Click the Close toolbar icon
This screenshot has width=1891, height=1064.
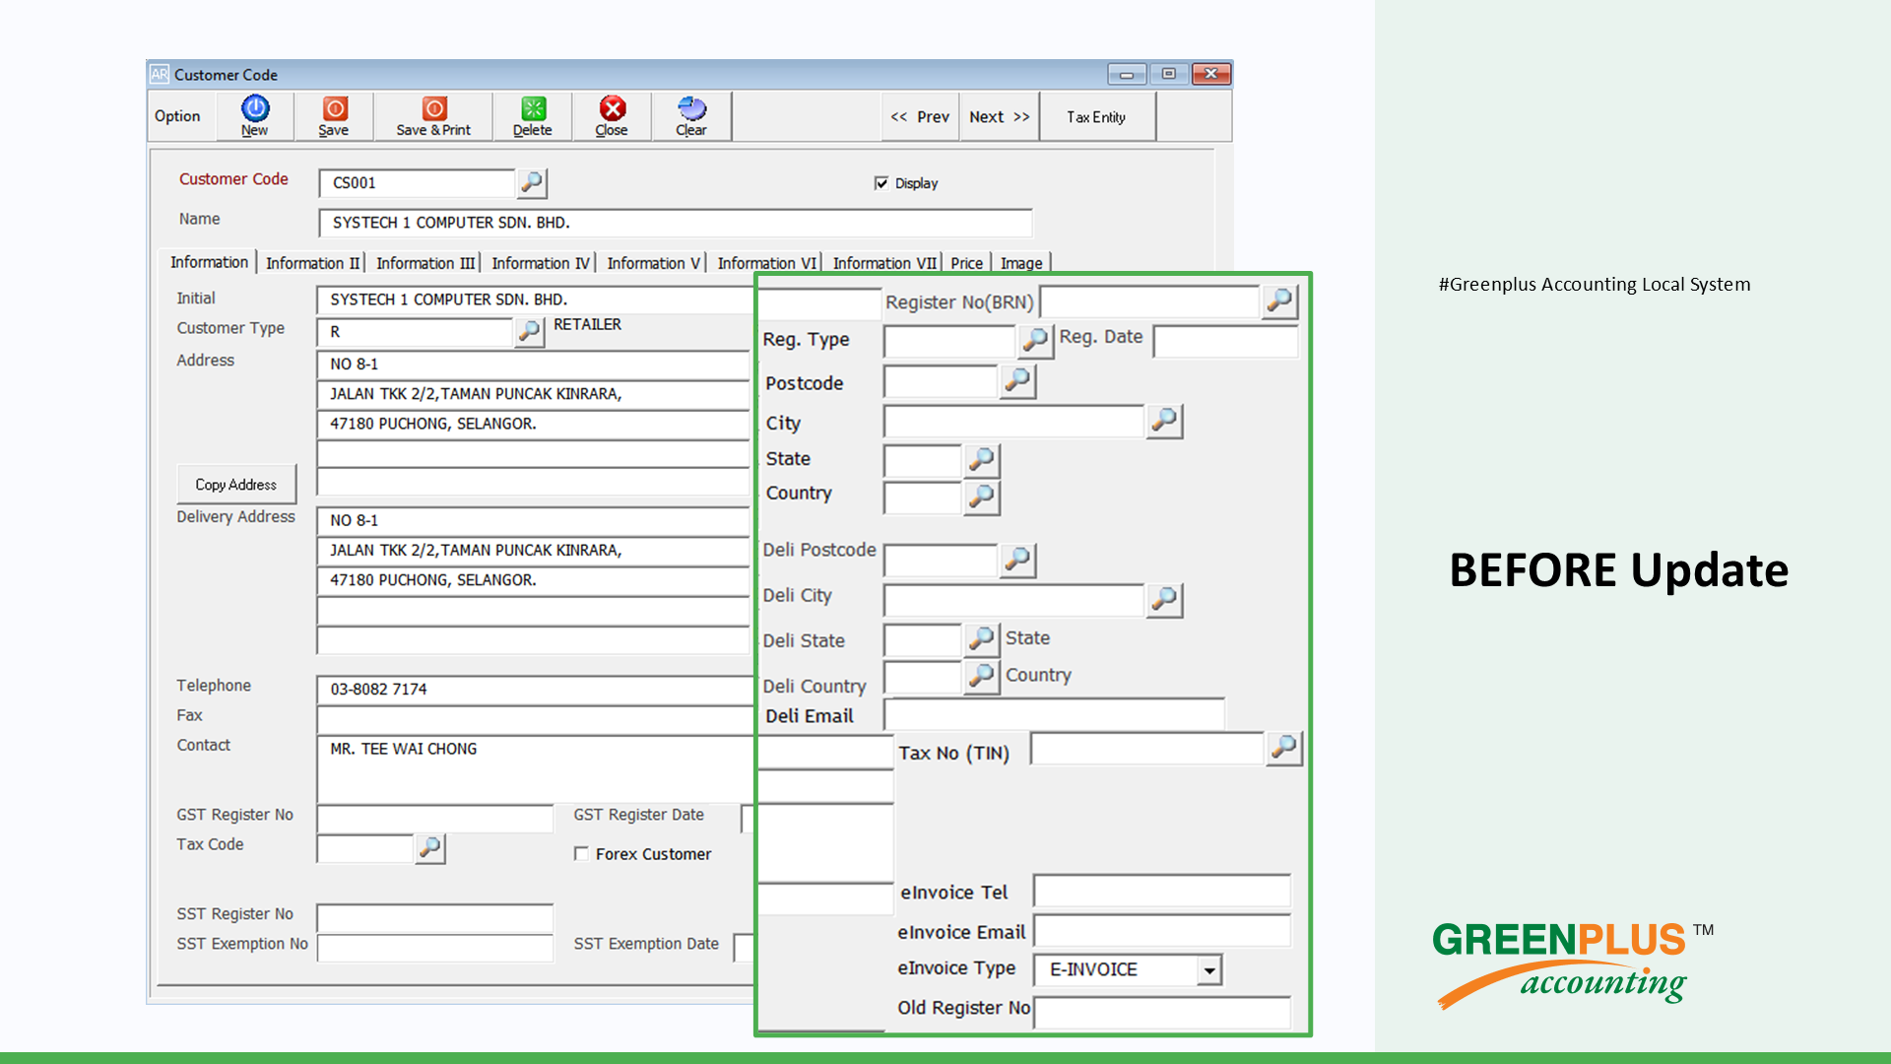(x=612, y=116)
